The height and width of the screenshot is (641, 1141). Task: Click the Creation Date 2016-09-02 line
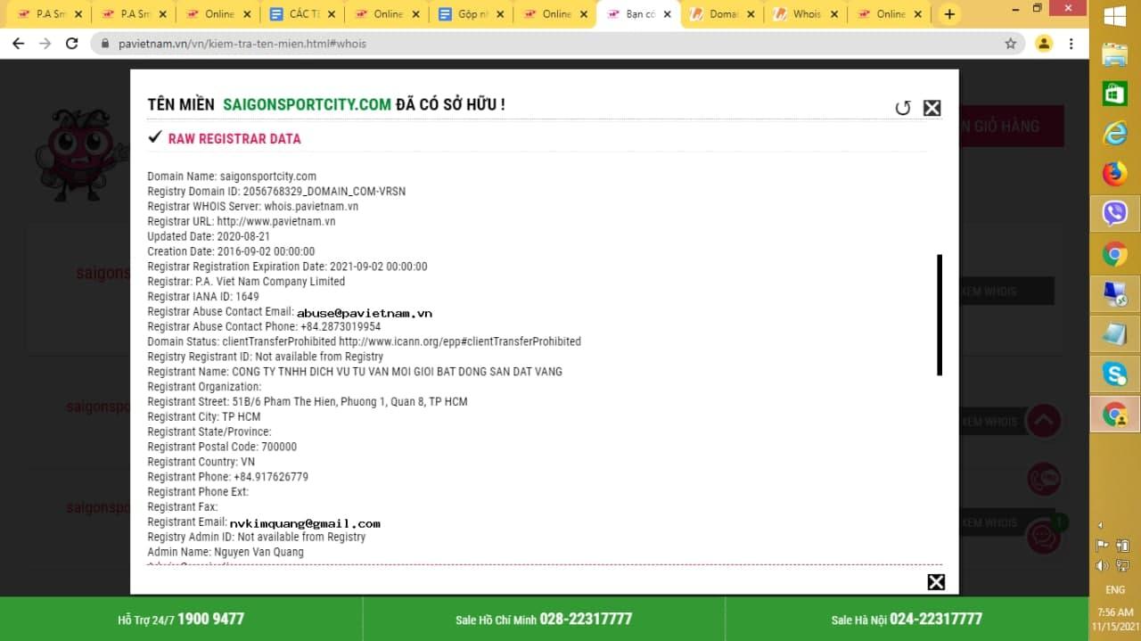pos(231,251)
